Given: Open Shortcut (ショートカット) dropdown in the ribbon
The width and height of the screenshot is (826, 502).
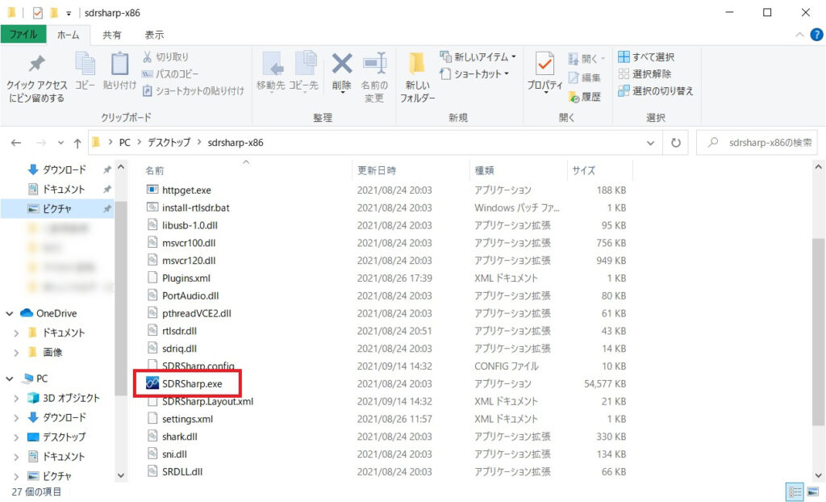Looking at the screenshot, I should tap(474, 73).
